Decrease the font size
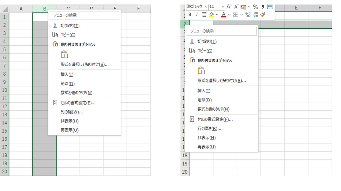341x191 pixels. [x=236, y=7]
